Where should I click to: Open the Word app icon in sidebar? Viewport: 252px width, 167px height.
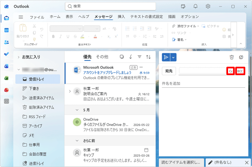coord(6,66)
